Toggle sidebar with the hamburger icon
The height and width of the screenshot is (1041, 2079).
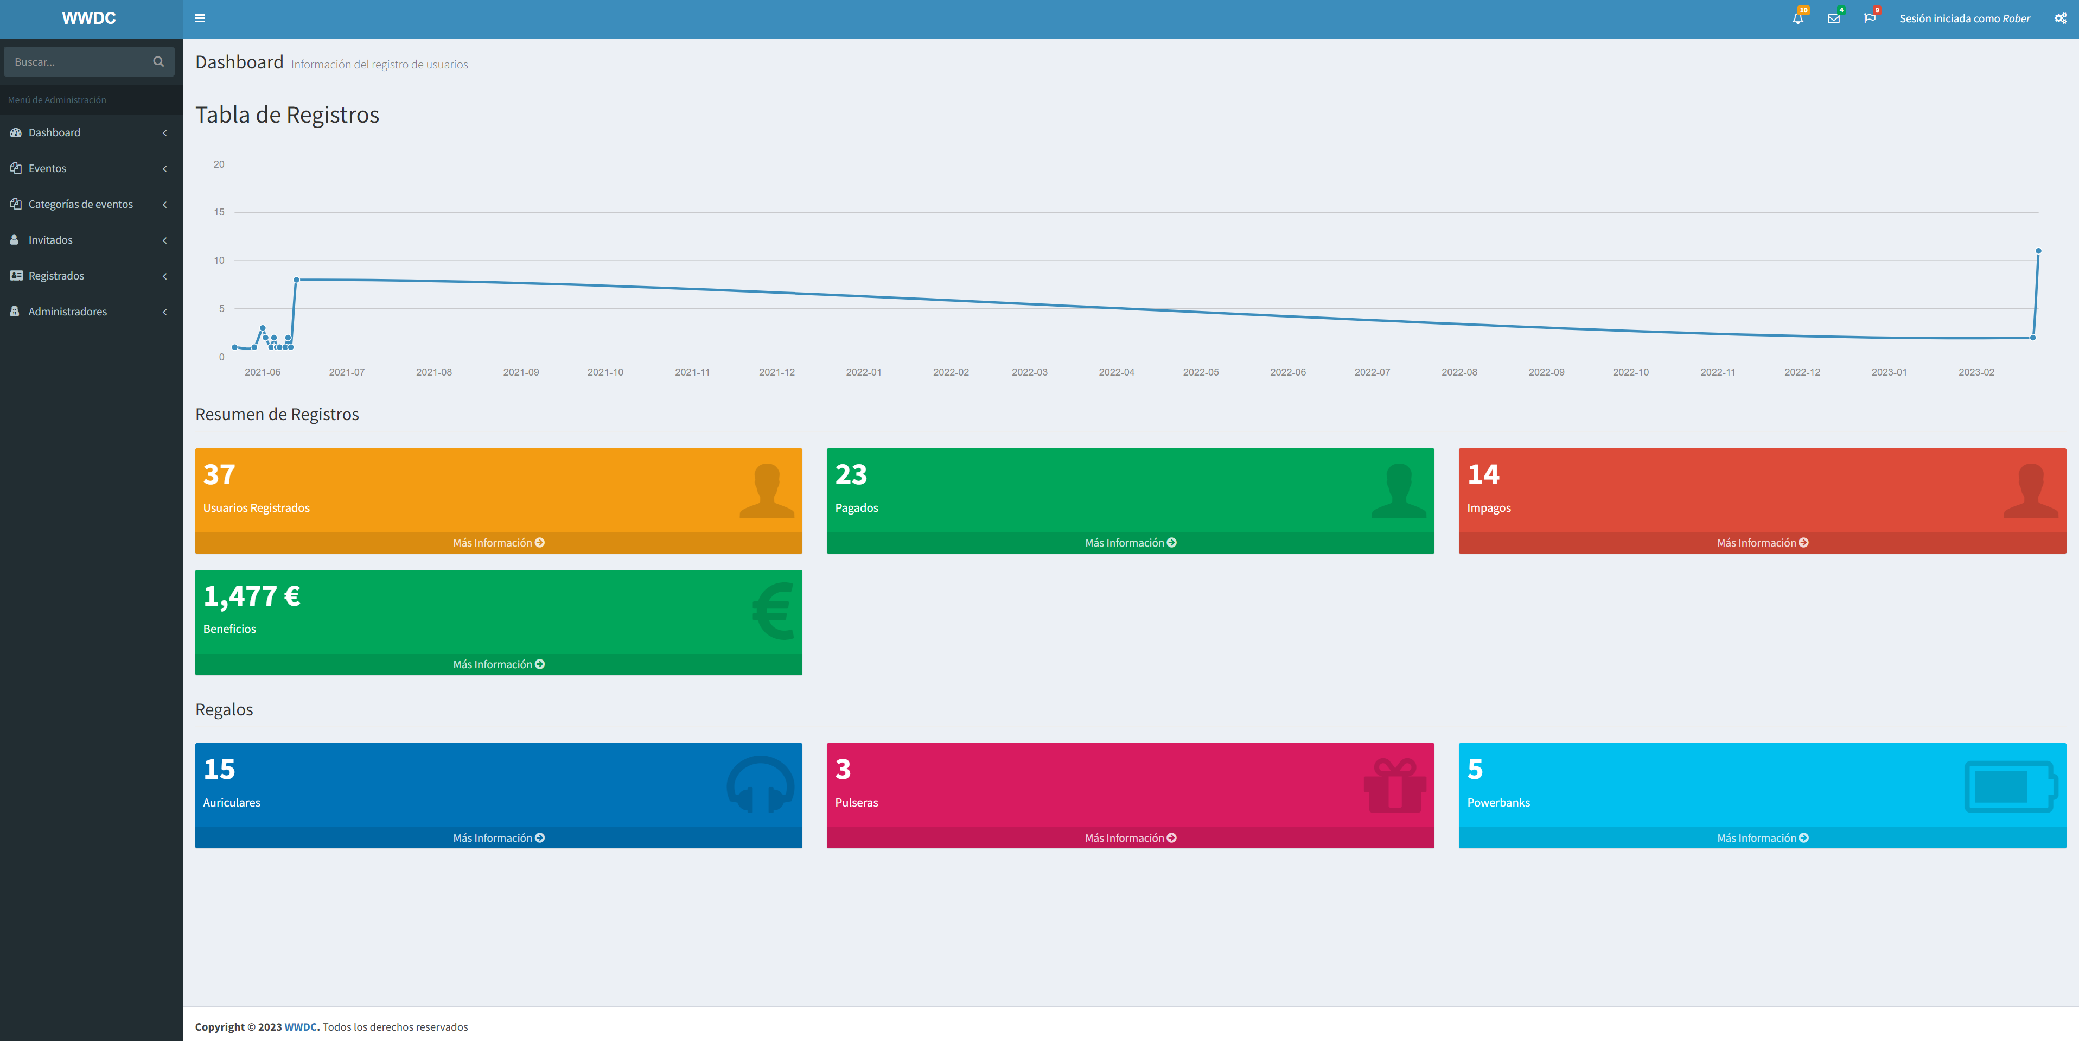200,18
